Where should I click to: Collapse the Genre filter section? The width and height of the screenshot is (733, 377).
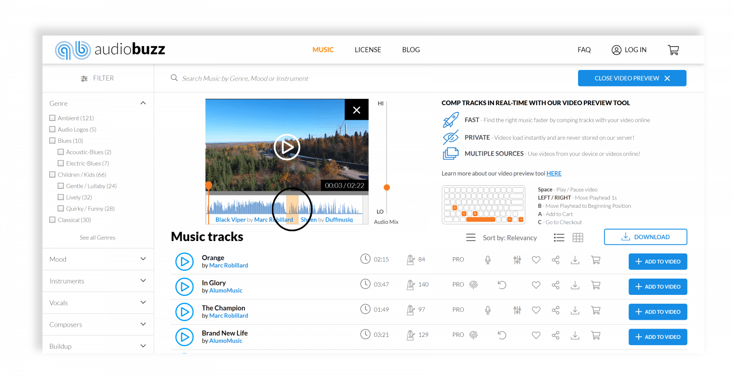pos(143,103)
